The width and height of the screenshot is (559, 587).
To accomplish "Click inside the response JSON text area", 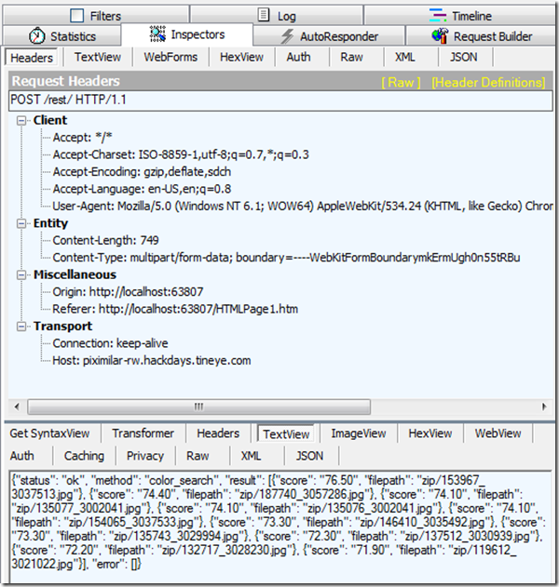I will pyautogui.click(x=279, y=527).
